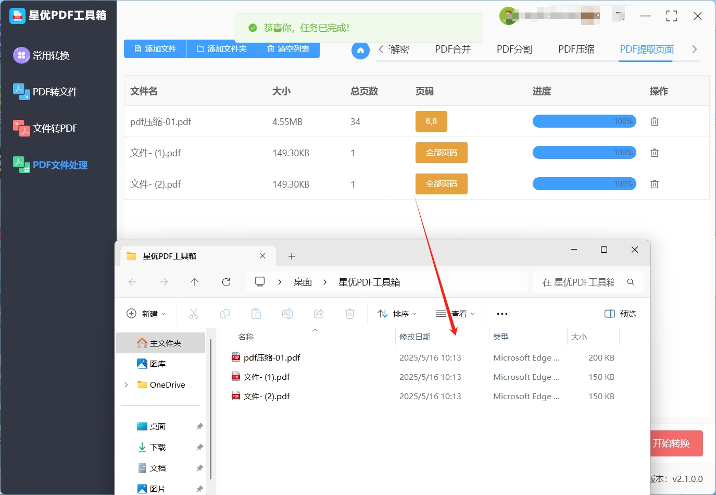
Task: Open the more options ellipsis in Explorer
Action: pyautogui.click(x=502, y=314)
